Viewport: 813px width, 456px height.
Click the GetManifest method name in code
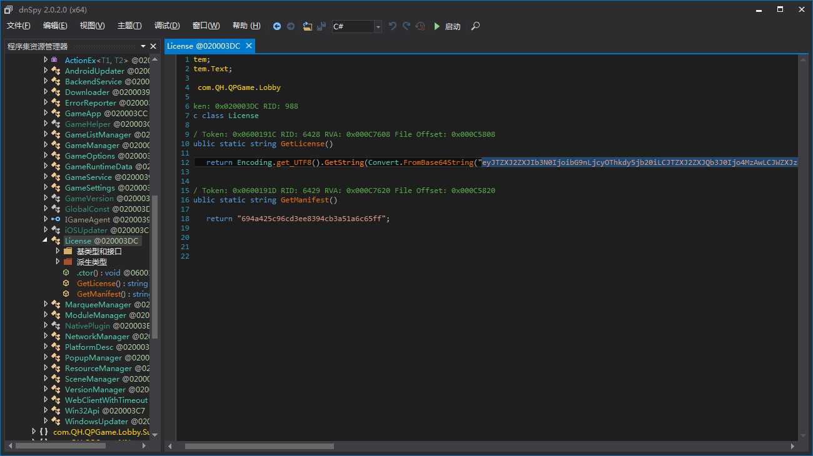(305, 200)
